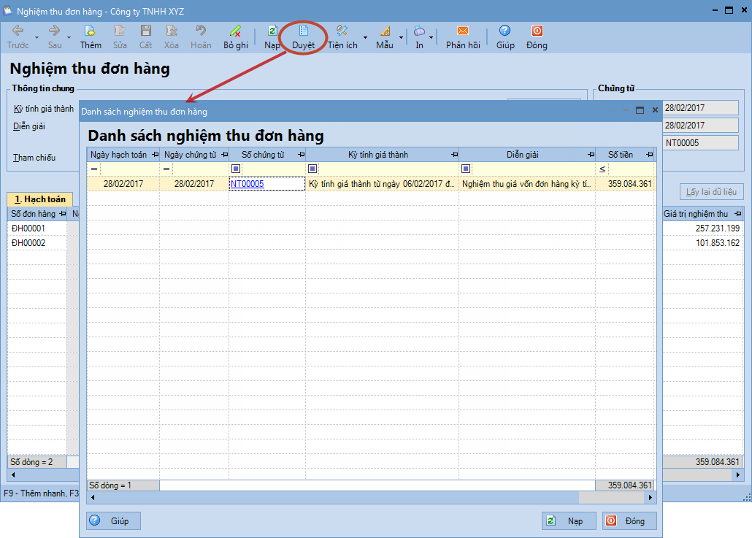Click the Giúp help toolbar icon

pyautogui.click(x=504, y=31)
